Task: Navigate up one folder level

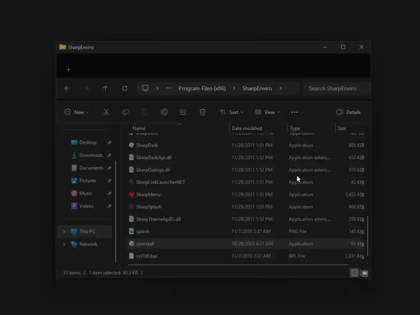Action: 105,88
